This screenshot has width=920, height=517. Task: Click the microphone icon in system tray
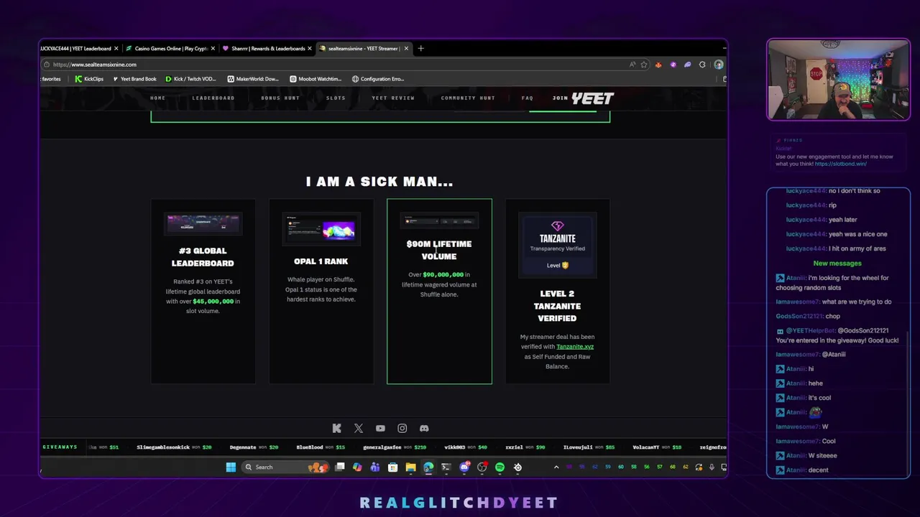pyautogui.click(x=712, y=467)
